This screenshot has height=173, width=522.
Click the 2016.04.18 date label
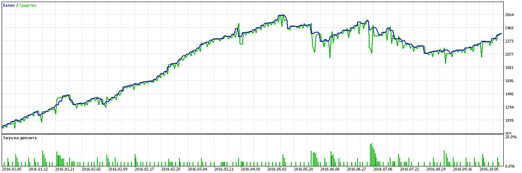(250, 169)
